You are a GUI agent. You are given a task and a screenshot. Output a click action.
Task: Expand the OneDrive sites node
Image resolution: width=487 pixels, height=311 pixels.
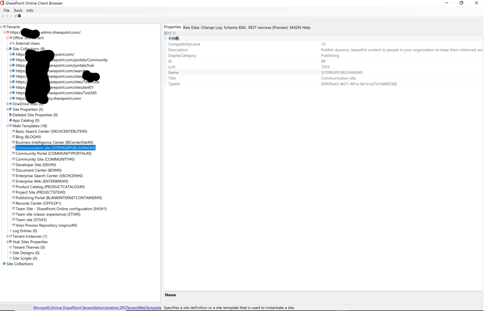coord(7,104)
